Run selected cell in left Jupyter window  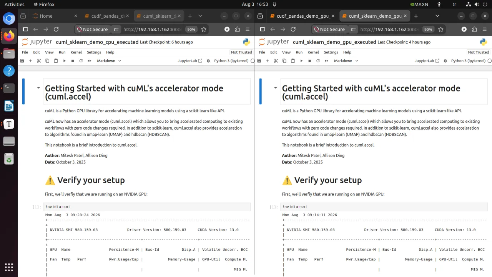[x=64, y=61]
